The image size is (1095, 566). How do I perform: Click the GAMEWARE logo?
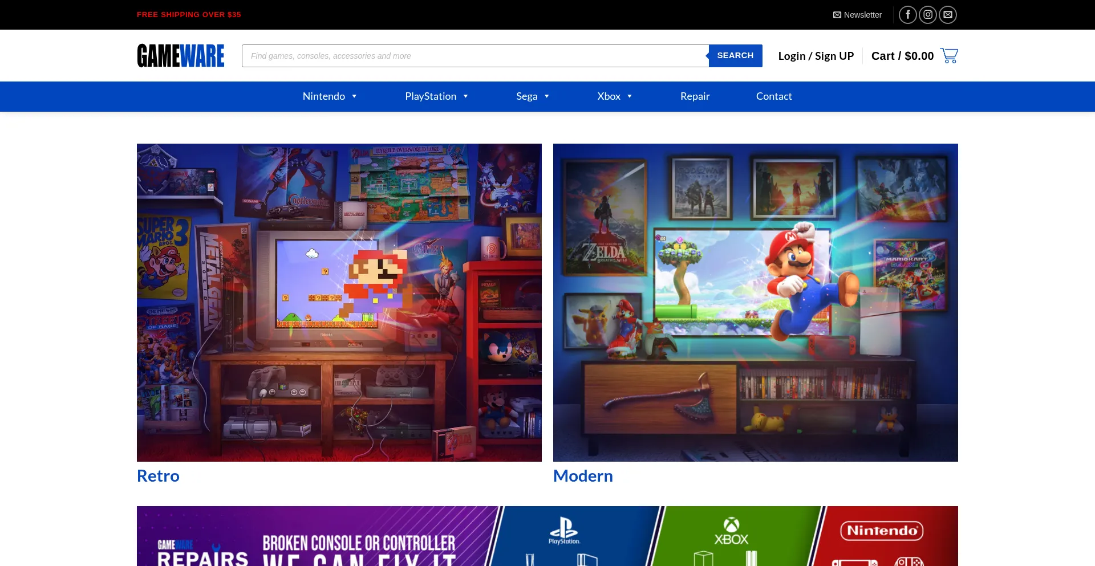point(181,56)
